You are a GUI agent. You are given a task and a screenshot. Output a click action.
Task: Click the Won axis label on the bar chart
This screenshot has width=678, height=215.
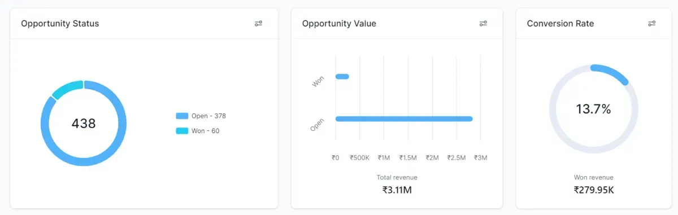point(319,82)
